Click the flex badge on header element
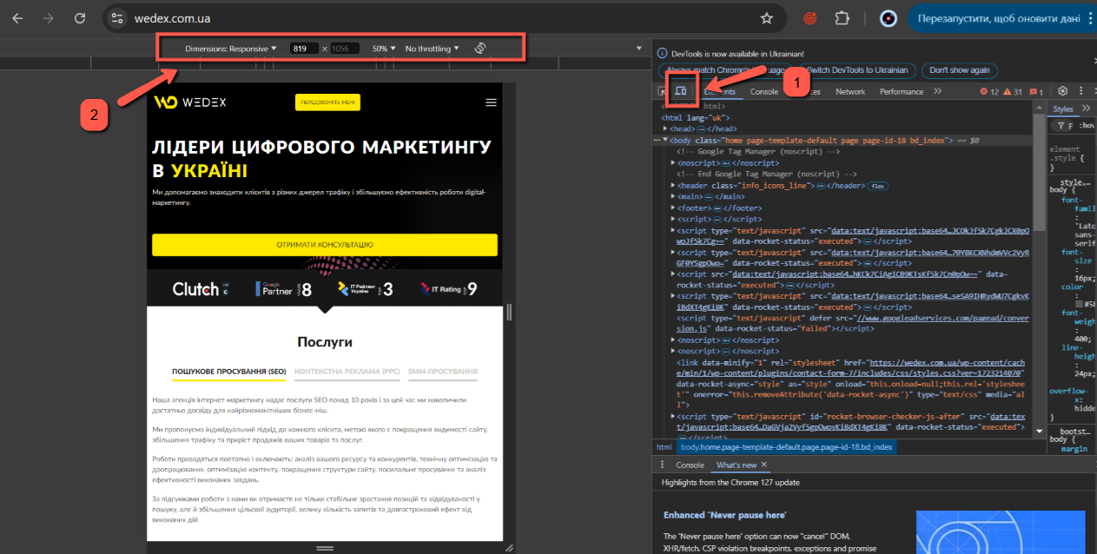 [879, 185]
